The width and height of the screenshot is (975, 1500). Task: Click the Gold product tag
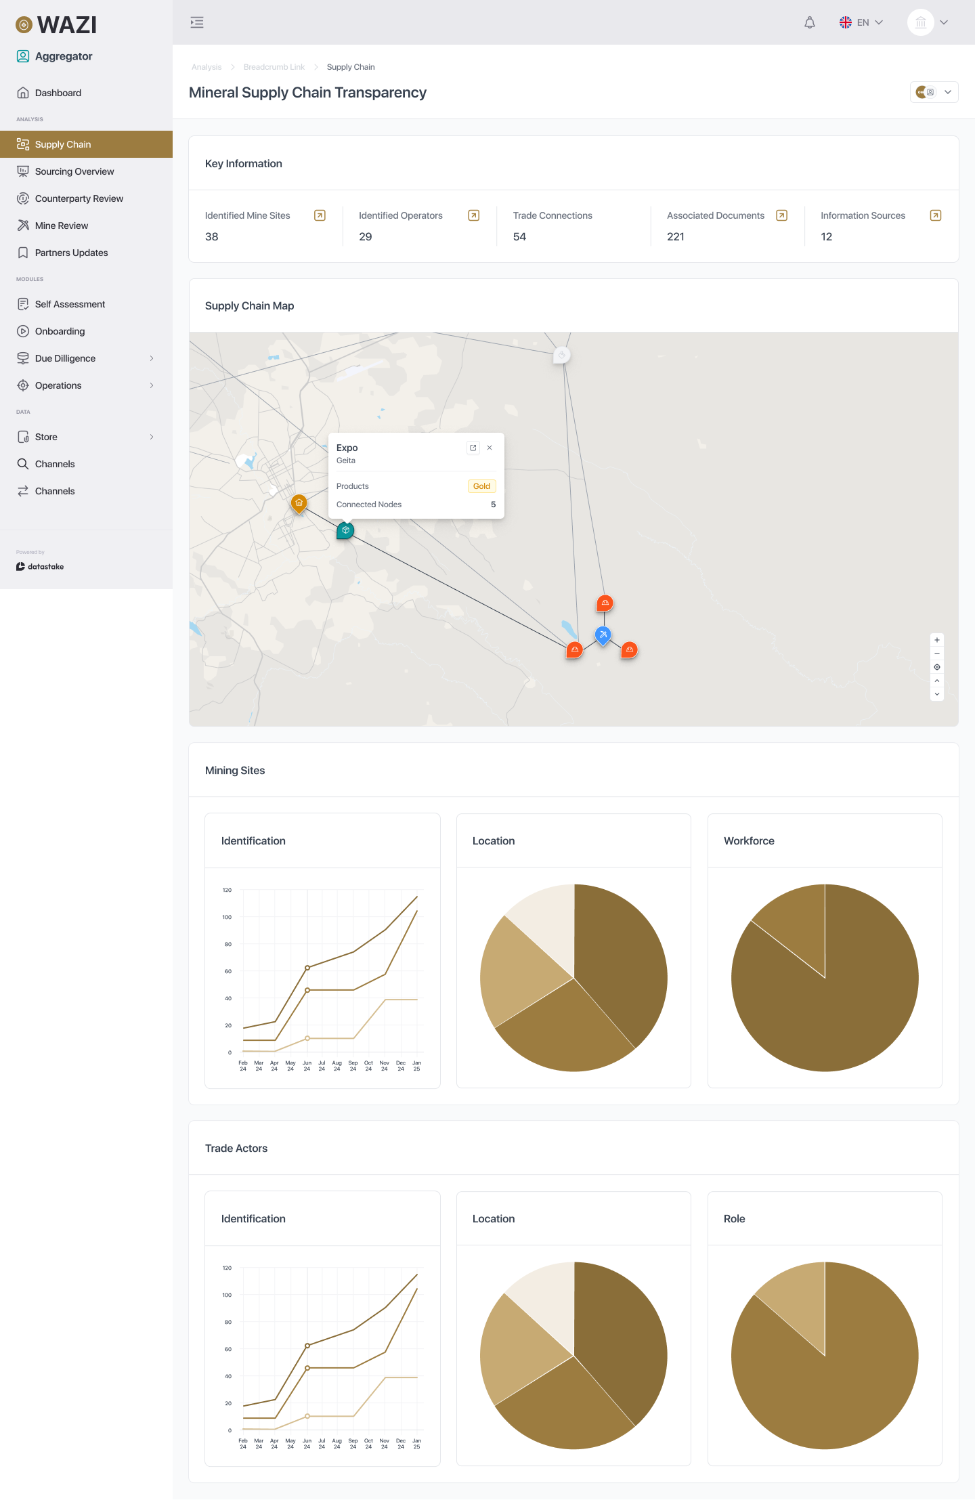[x=481, y=486]
